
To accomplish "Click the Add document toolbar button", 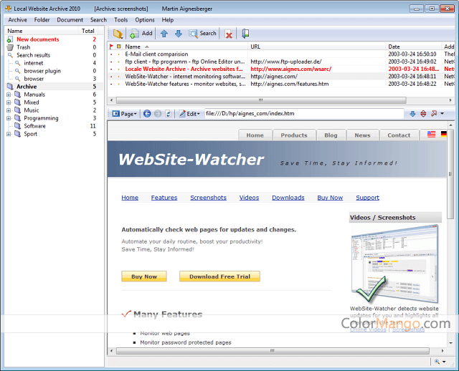I will [x=141, y=33].
